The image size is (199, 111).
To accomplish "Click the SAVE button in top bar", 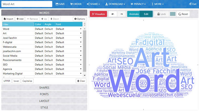I will click(60, 4).
